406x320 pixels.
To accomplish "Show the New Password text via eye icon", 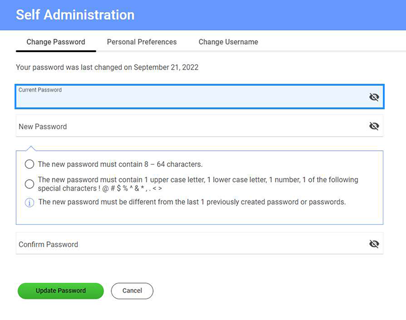I will (x=374, y=126).
